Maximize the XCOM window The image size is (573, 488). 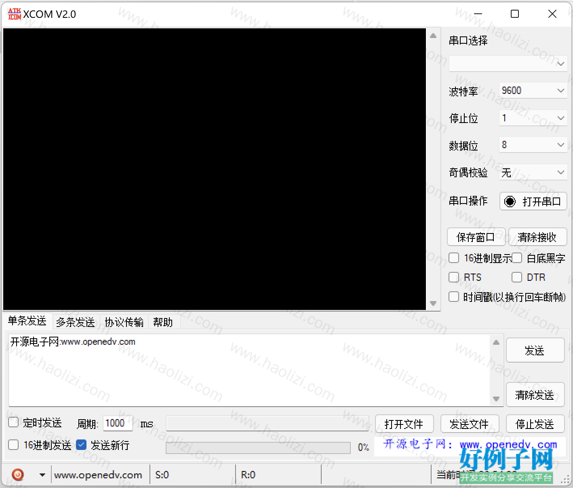coord(515,14)
